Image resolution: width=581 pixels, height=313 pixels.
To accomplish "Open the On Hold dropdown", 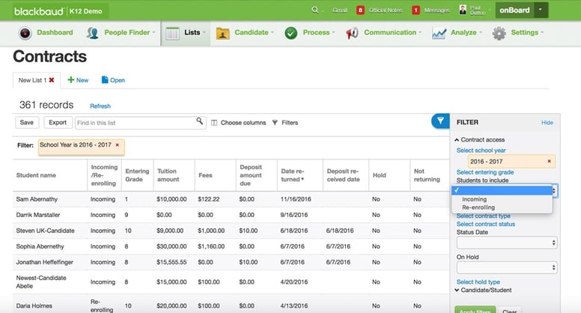I will tap(506, 267).
